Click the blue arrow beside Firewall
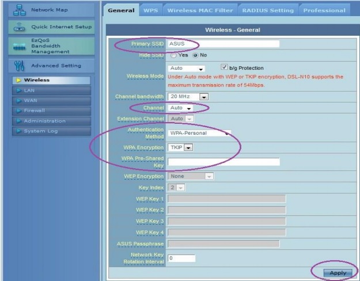Viewport: 360px width, 281px height. (x=18, y=111)
